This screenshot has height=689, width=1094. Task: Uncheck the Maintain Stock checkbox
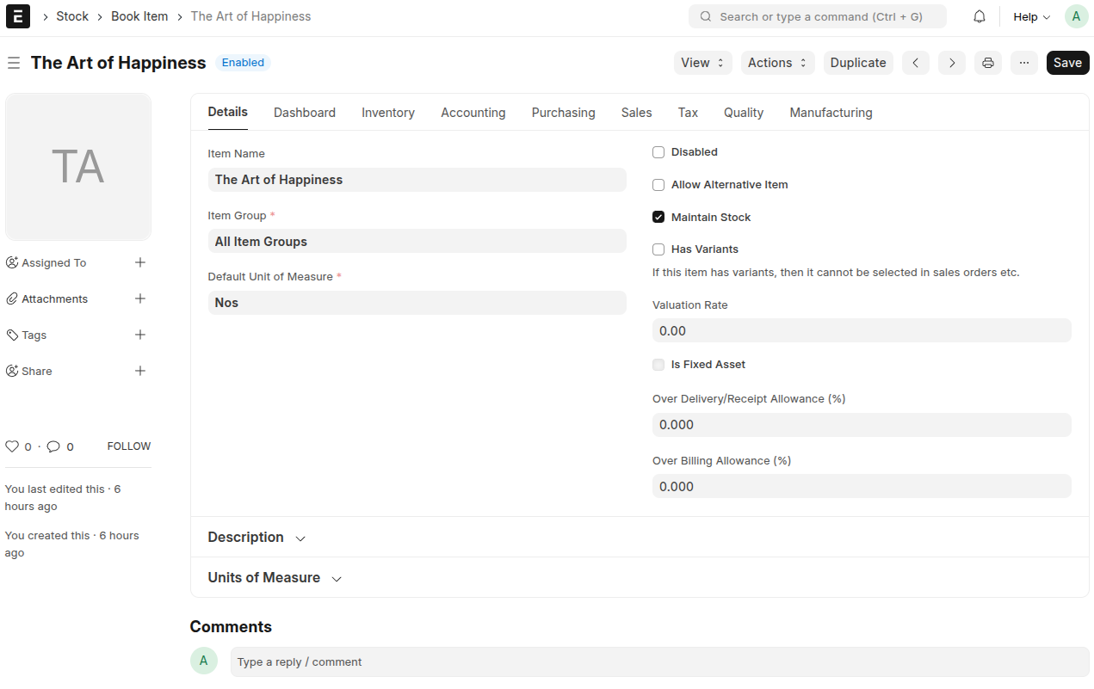658,217
